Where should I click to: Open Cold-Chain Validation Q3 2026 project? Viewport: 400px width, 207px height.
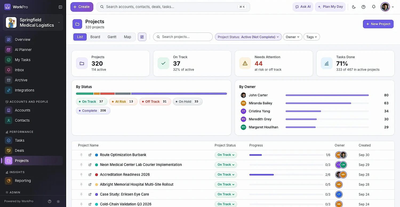click(126, 204)
